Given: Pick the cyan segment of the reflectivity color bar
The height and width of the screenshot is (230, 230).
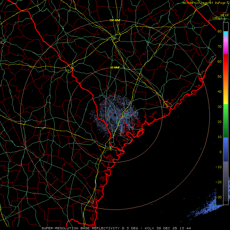Looking at the screenshot, I should (226, 33).
